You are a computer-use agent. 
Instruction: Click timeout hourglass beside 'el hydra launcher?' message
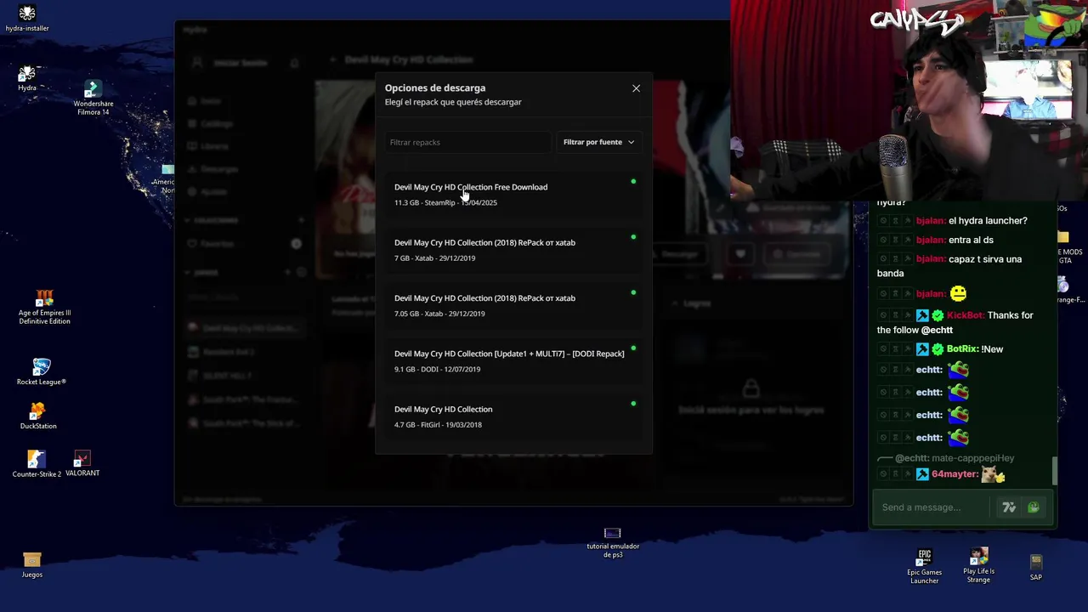pos(895,221)
